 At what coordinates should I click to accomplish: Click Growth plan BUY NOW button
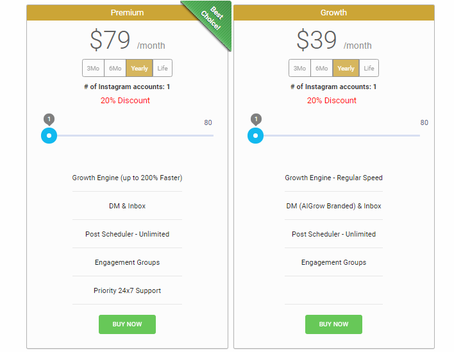pyautogui.click(x=333, y=324)
